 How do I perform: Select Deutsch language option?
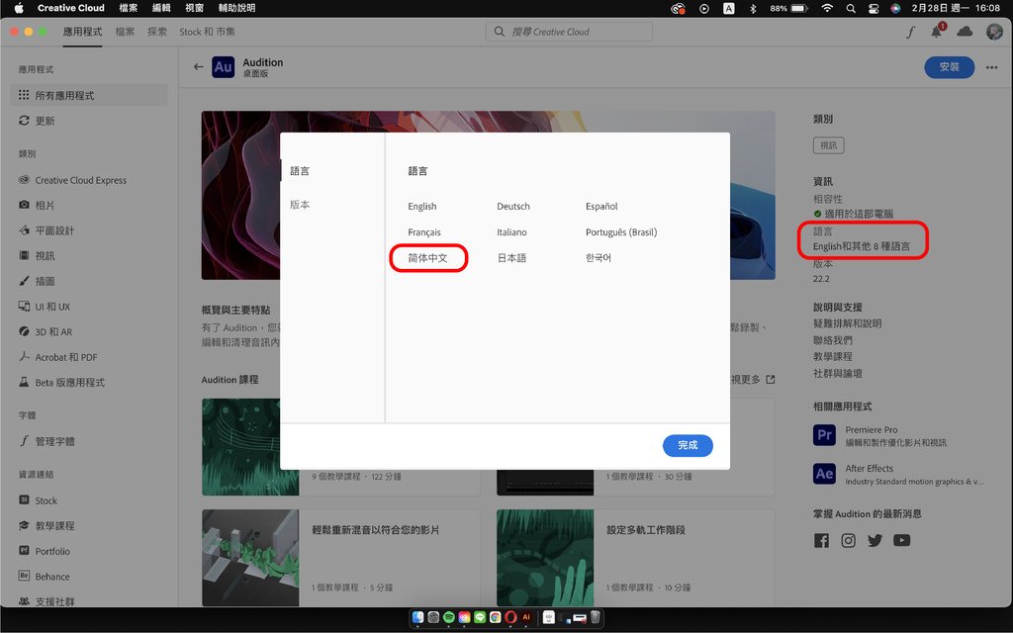[x=513, y=206]
